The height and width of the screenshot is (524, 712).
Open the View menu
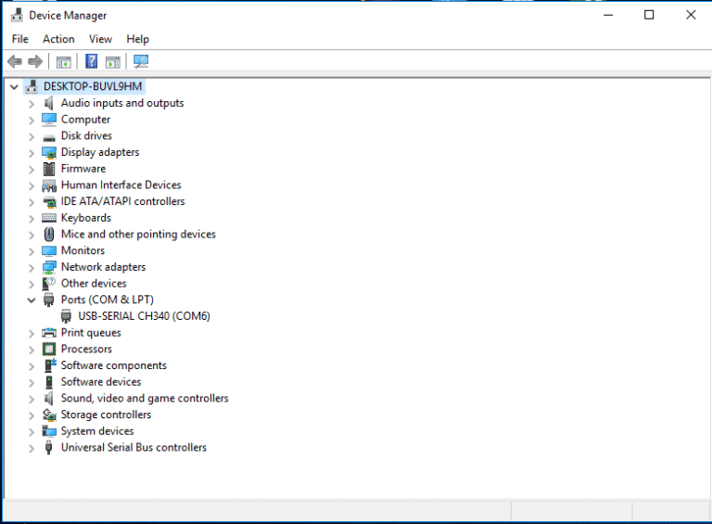click(100, 39)
